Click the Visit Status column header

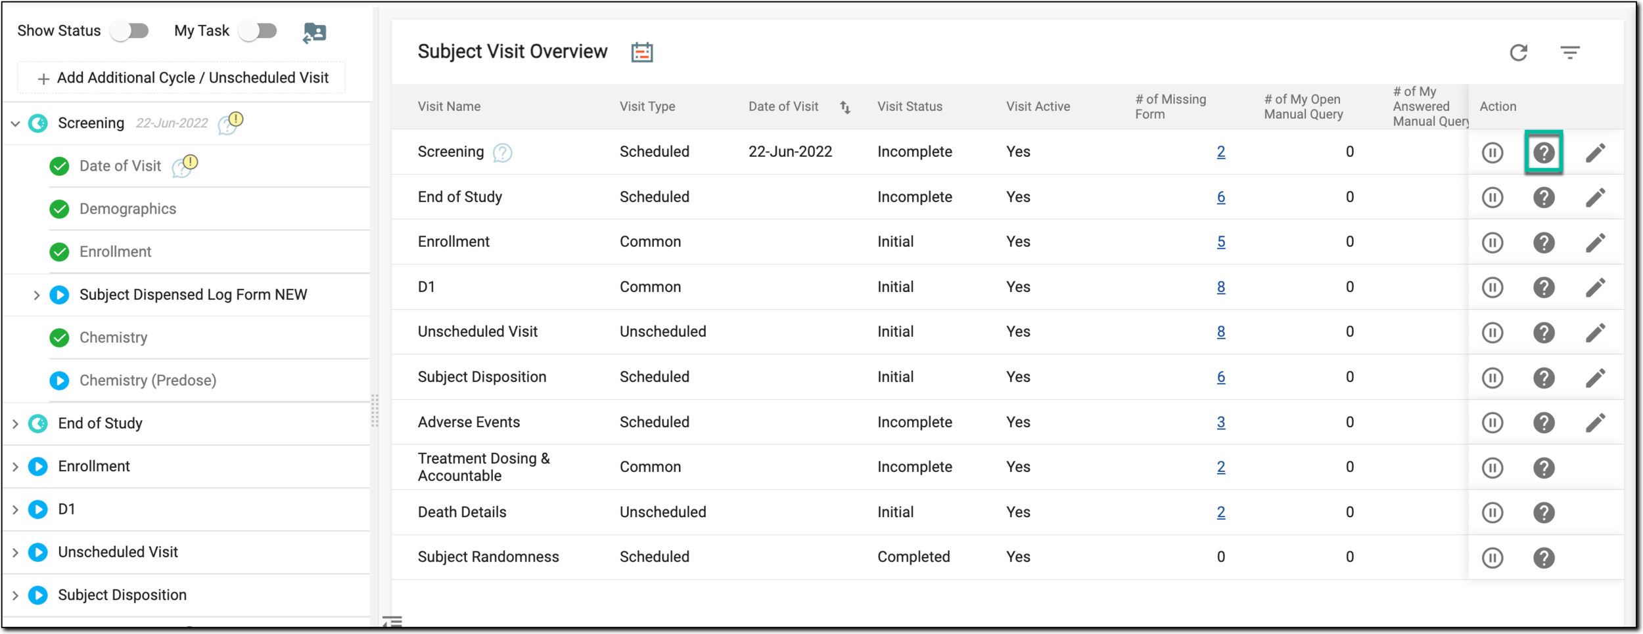[x=910, y=107]
